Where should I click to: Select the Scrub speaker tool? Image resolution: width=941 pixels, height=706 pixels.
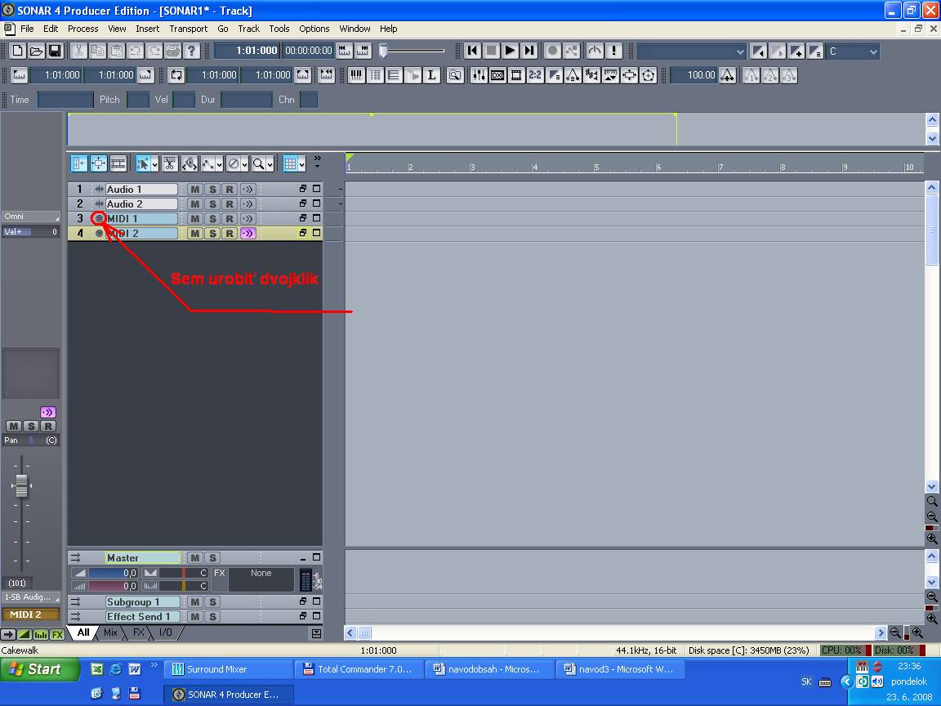coord(189,163)
